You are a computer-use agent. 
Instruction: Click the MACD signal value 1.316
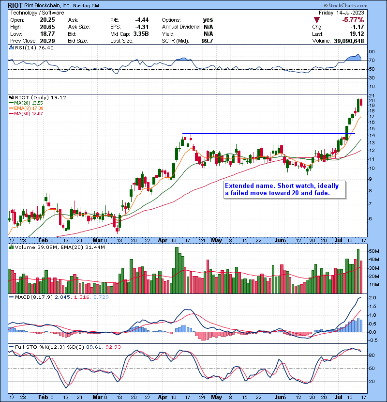(x=81, y=297)
